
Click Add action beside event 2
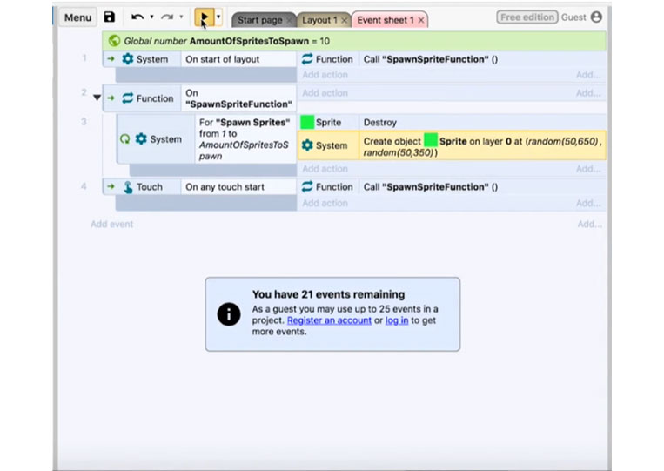325,93
